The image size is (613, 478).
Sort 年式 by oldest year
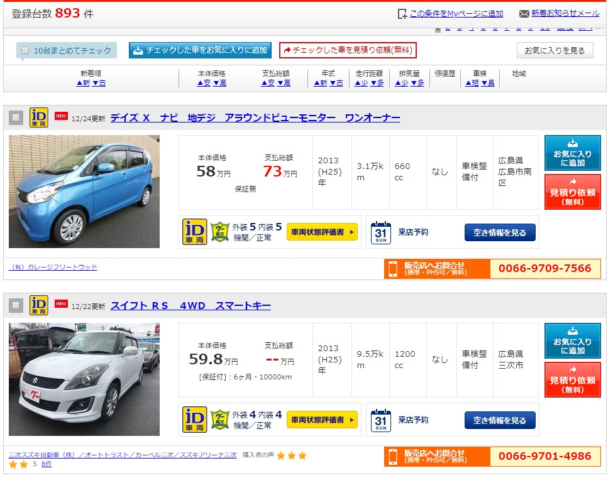[x=336, y=83]
